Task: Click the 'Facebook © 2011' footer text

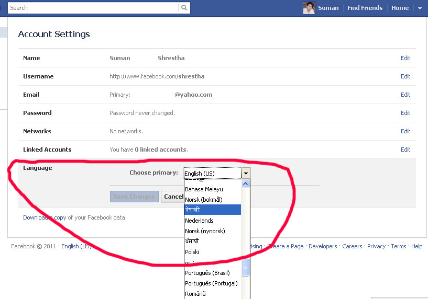Action: [x=34, y=246]
